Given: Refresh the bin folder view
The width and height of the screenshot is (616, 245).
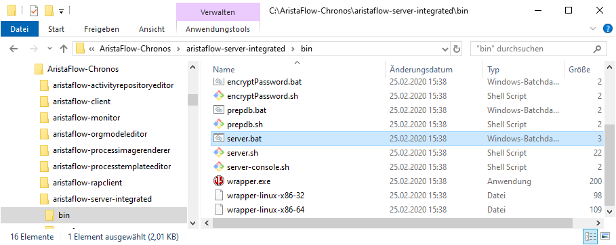Looking at the screenshot, I should 456,49.
